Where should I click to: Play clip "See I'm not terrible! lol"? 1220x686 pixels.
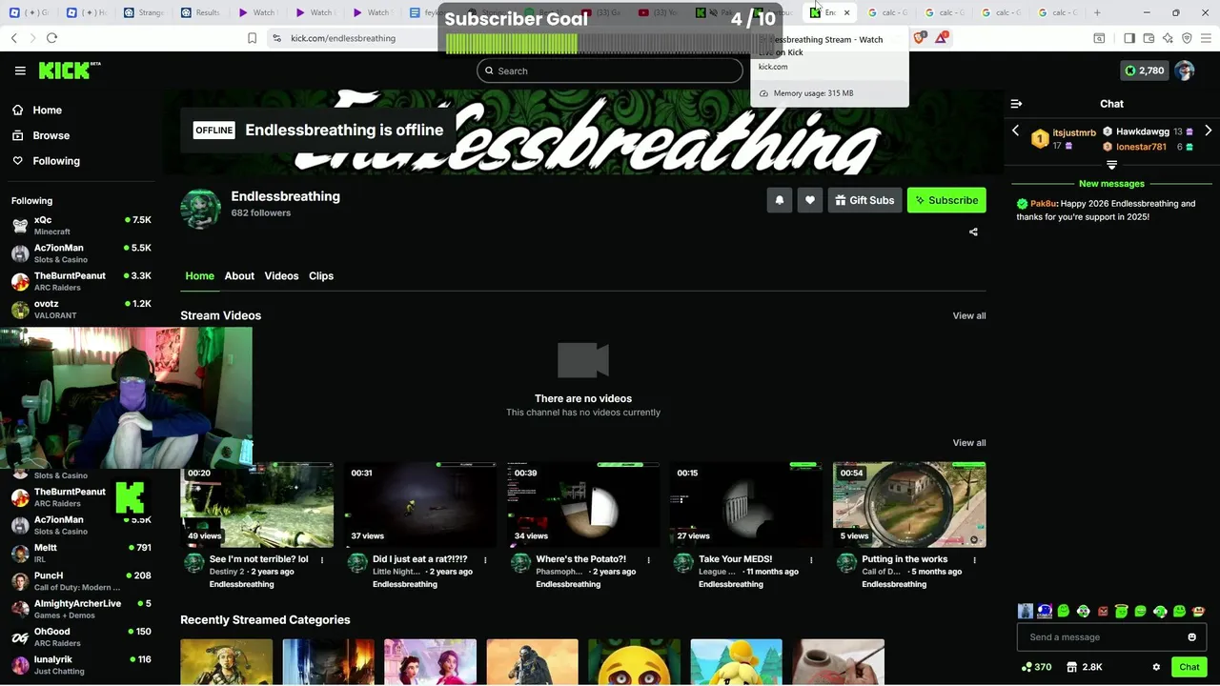coord(257,505)
